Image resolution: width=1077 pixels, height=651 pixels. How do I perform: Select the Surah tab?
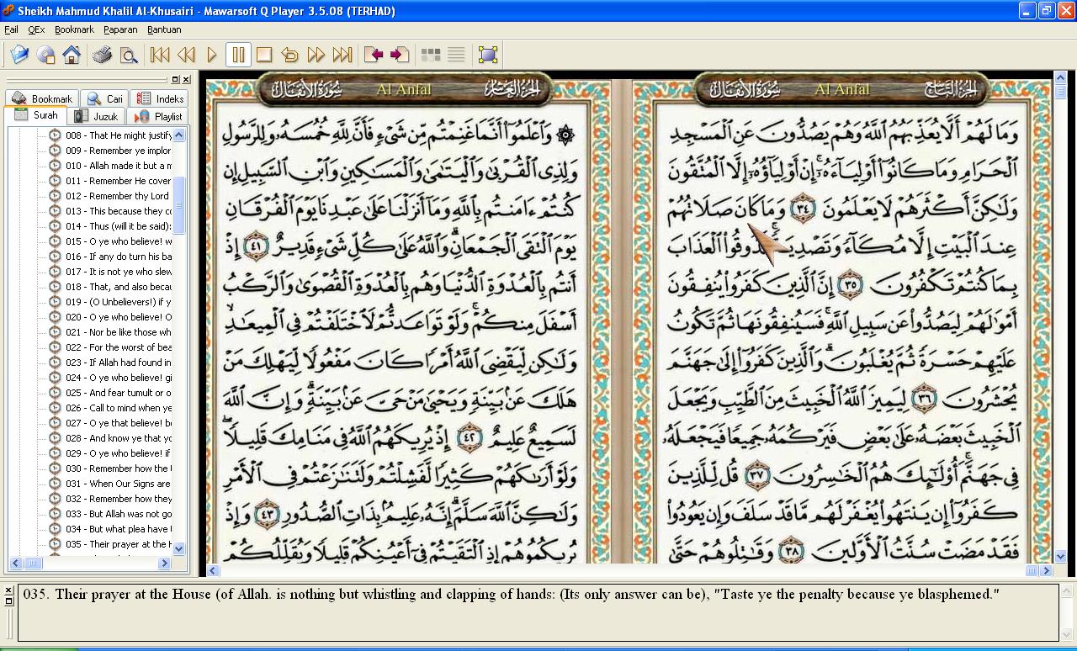(35, 116)
